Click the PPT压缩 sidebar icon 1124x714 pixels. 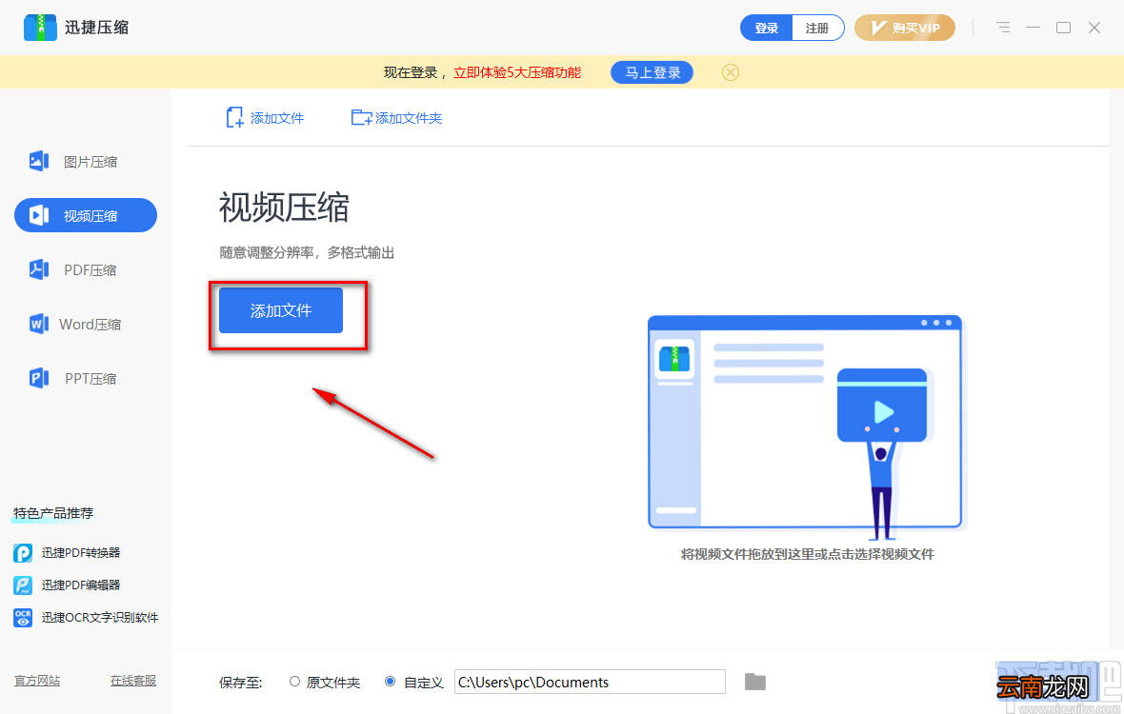pos(39,377)
